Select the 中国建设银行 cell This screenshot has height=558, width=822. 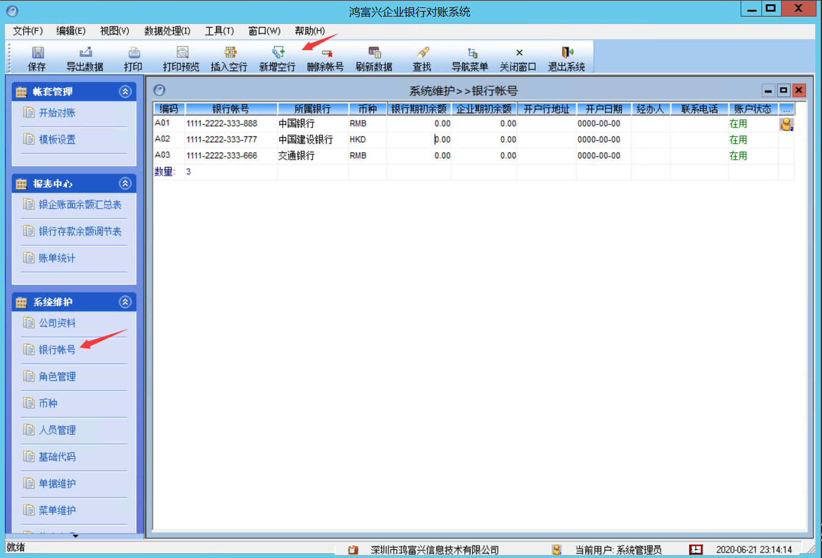[x=313, y=139]
